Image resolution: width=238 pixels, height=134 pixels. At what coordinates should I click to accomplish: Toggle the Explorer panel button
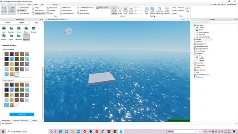[x=4, y=10]
